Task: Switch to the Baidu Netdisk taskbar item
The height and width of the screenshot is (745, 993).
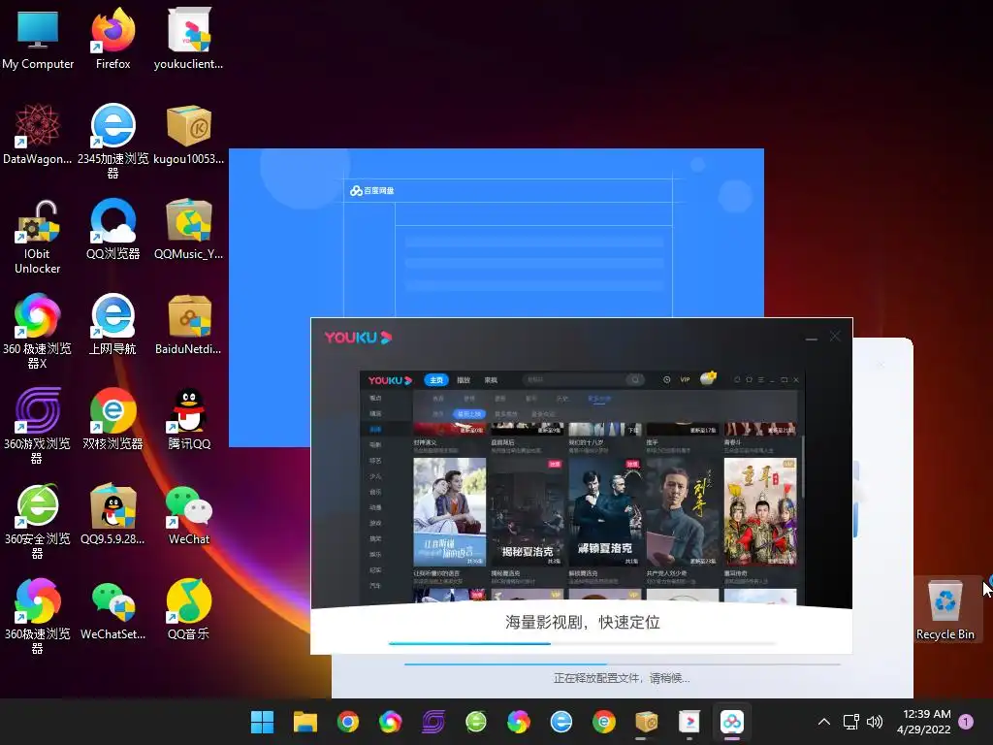Action: point(731,722)
